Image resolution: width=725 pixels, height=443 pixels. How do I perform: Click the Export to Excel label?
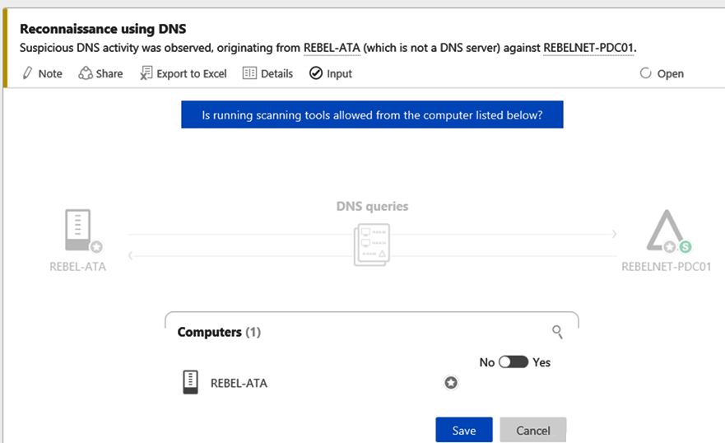coord(192,73)
